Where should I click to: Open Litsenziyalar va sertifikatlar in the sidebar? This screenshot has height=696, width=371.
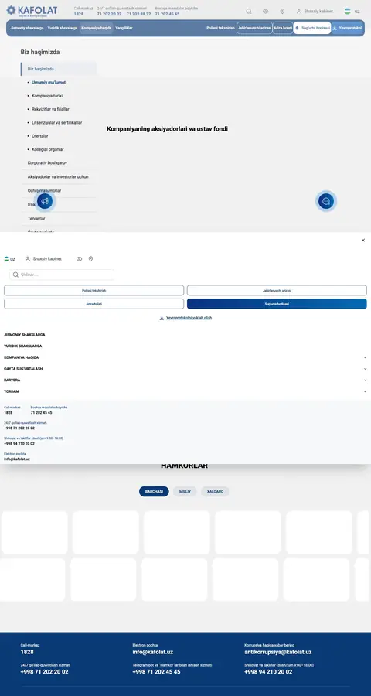56,122
